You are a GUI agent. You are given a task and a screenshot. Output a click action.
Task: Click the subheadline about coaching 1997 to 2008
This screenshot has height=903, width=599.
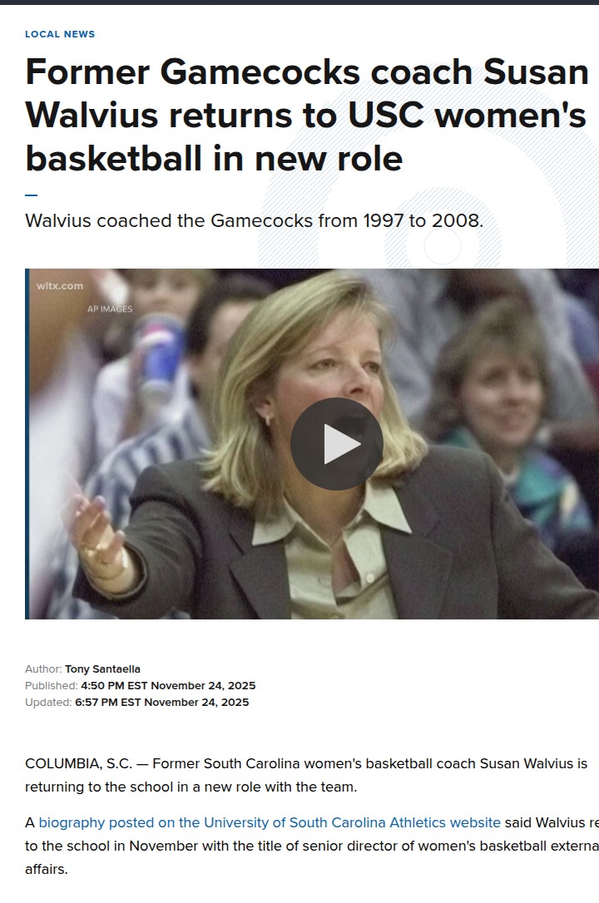(254, 220)
